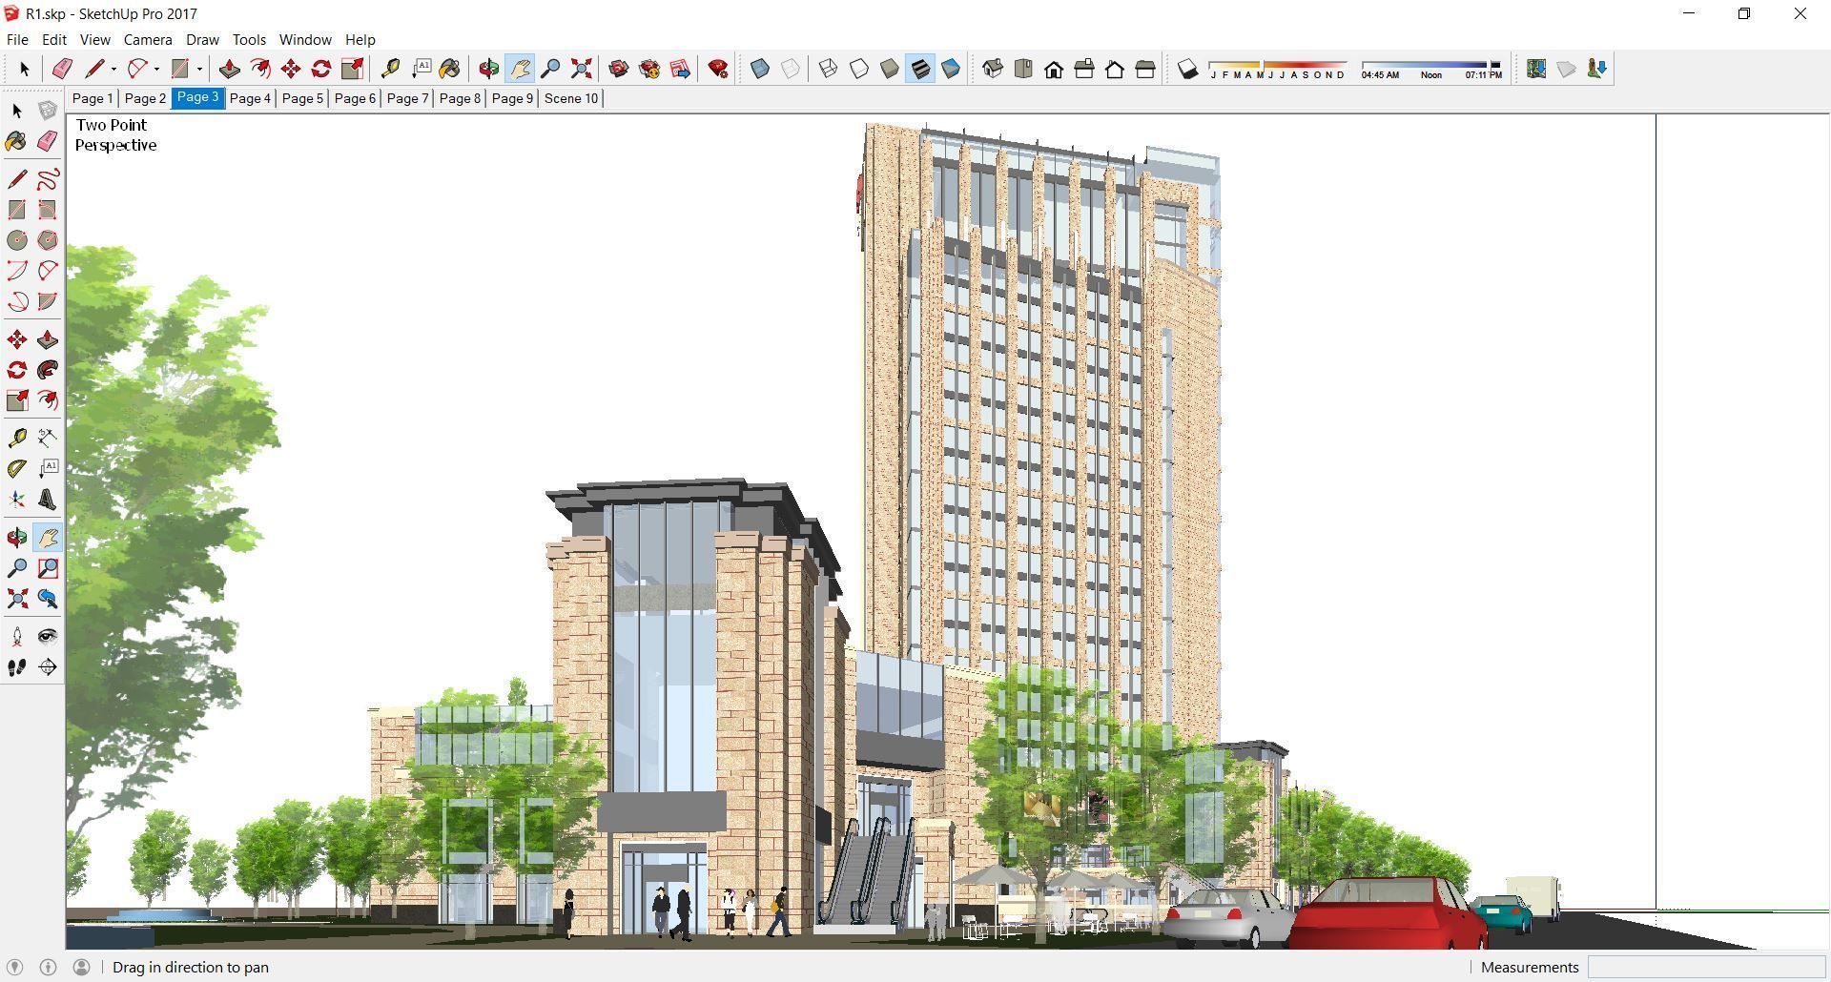Screen dimensions: 1831x982
Task: Click the shadow time-of-day slider
Action: coord(1430,69)
